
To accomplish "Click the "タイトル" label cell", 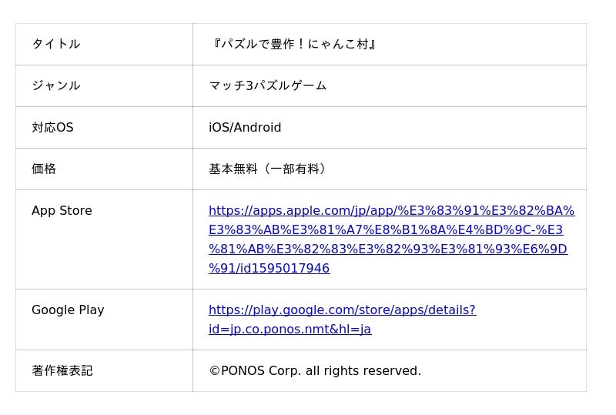I will tap(55, 44).
